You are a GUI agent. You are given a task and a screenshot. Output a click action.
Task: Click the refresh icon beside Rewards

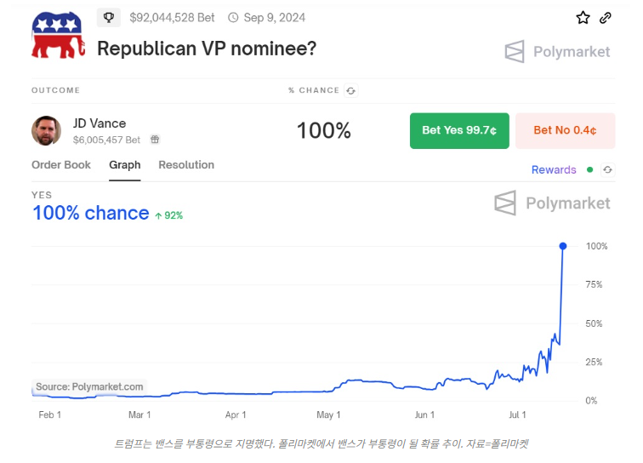pyautogui.click(x=607, y=169)
